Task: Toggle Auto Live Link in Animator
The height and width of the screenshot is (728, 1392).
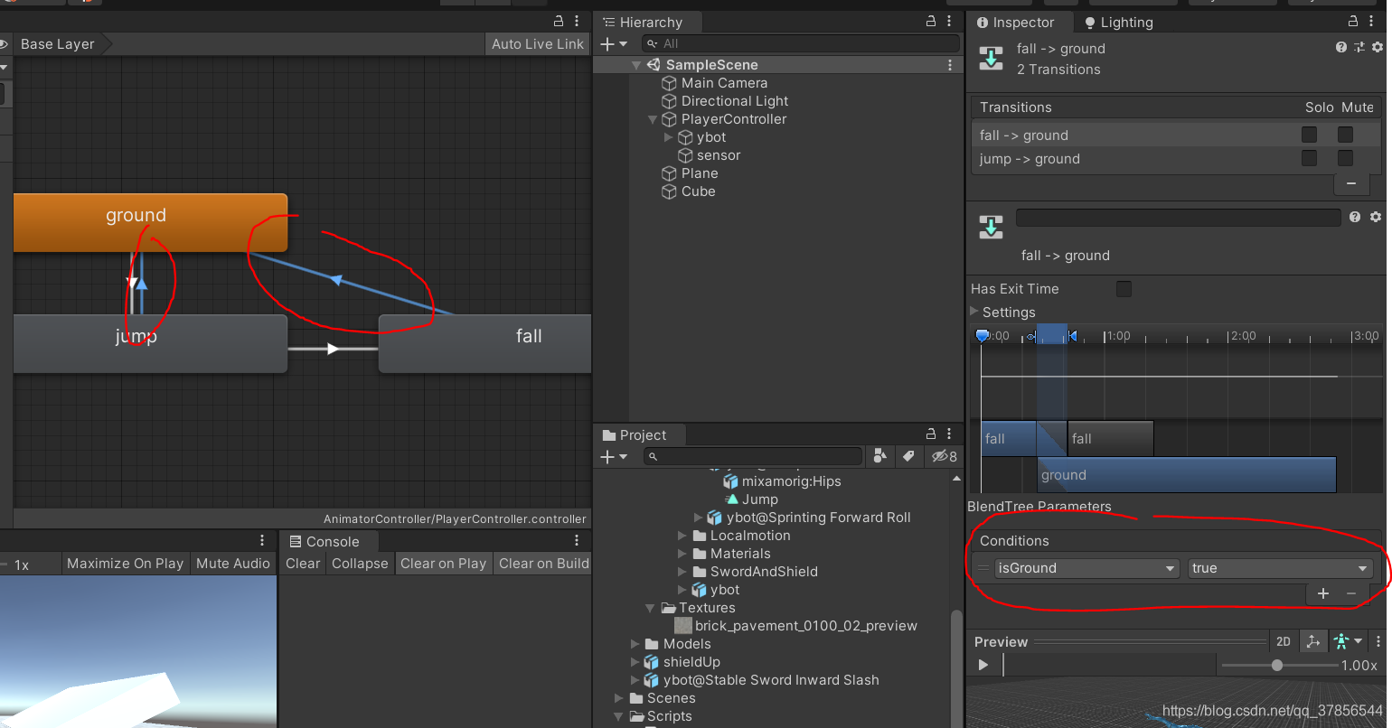Action: [x=538, y=43]
